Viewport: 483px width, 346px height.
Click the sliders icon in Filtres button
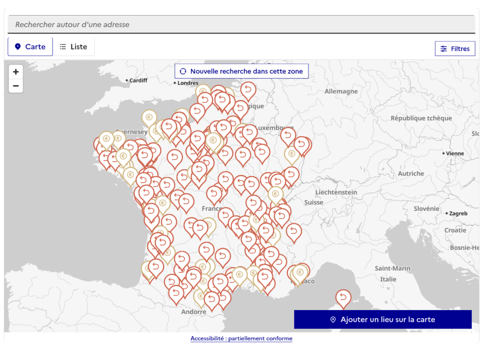(444, 49)
